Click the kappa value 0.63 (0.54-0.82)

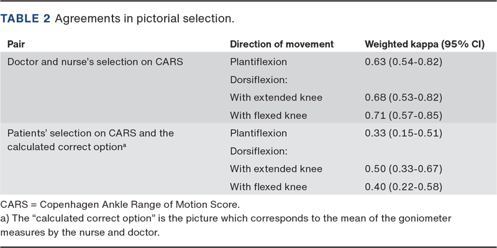click(x=403, y=62)
